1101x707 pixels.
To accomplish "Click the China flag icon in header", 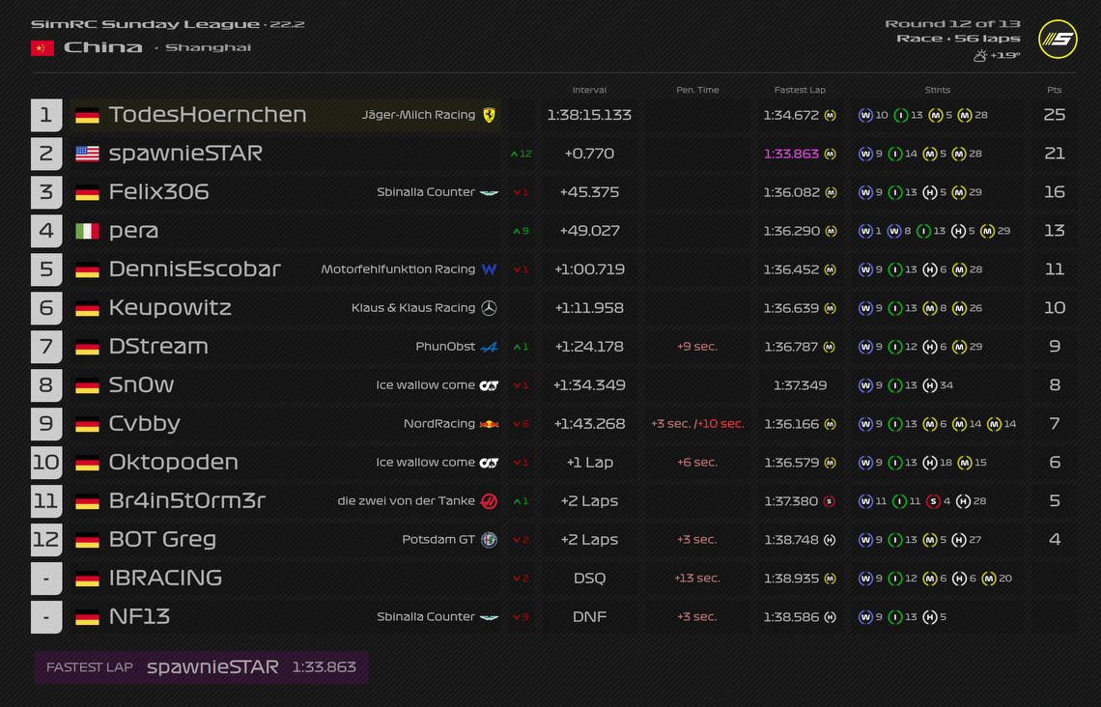I will point(42,48).
